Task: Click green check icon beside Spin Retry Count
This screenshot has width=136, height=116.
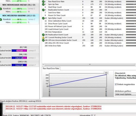Action: (x=43, y=18)
